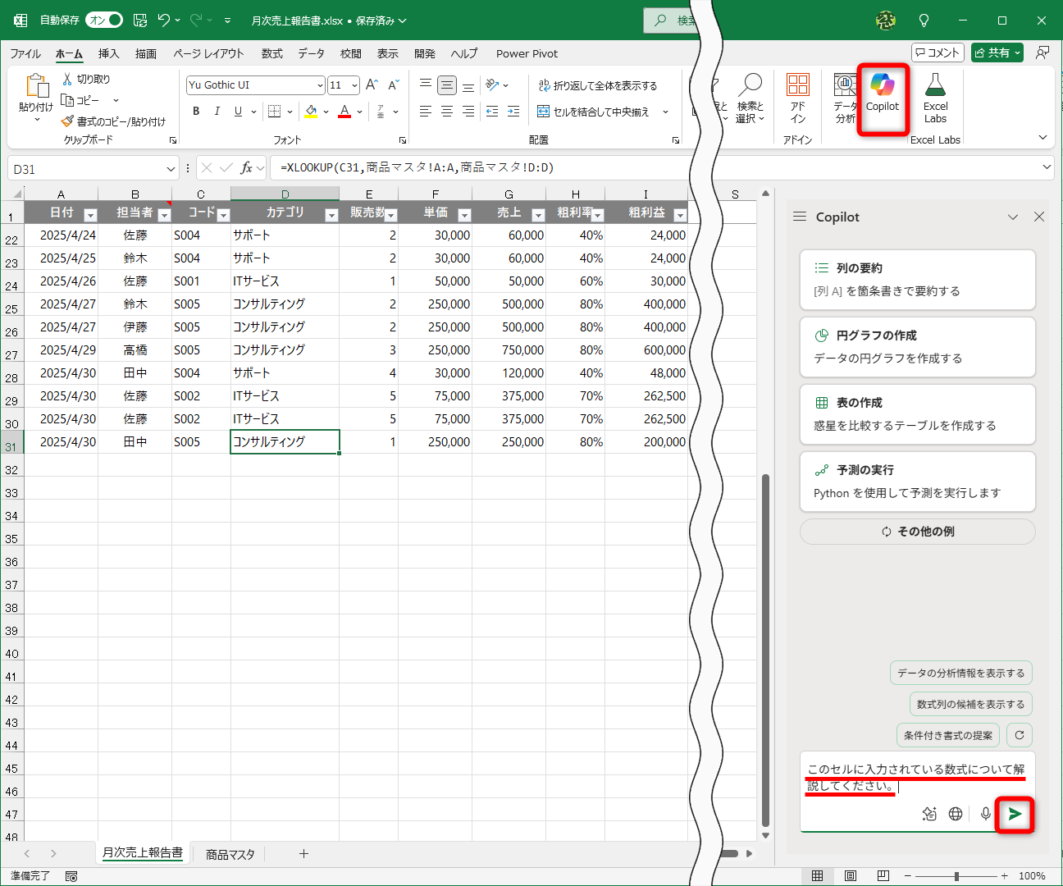Click the microphone icon in Copilot input
This screenshot has height=886, width=1063.
click(986, 814)
